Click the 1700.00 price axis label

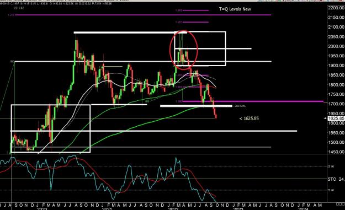point(336,104)
